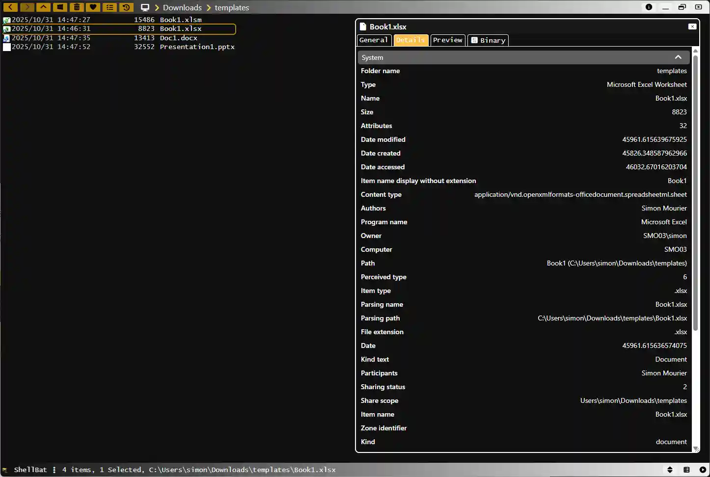Switch to the Binary tab
Viewport: 710px width, 477px height.
488,40
